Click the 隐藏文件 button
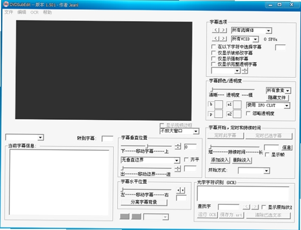This screenshot has height=230, width=301. 277,98
